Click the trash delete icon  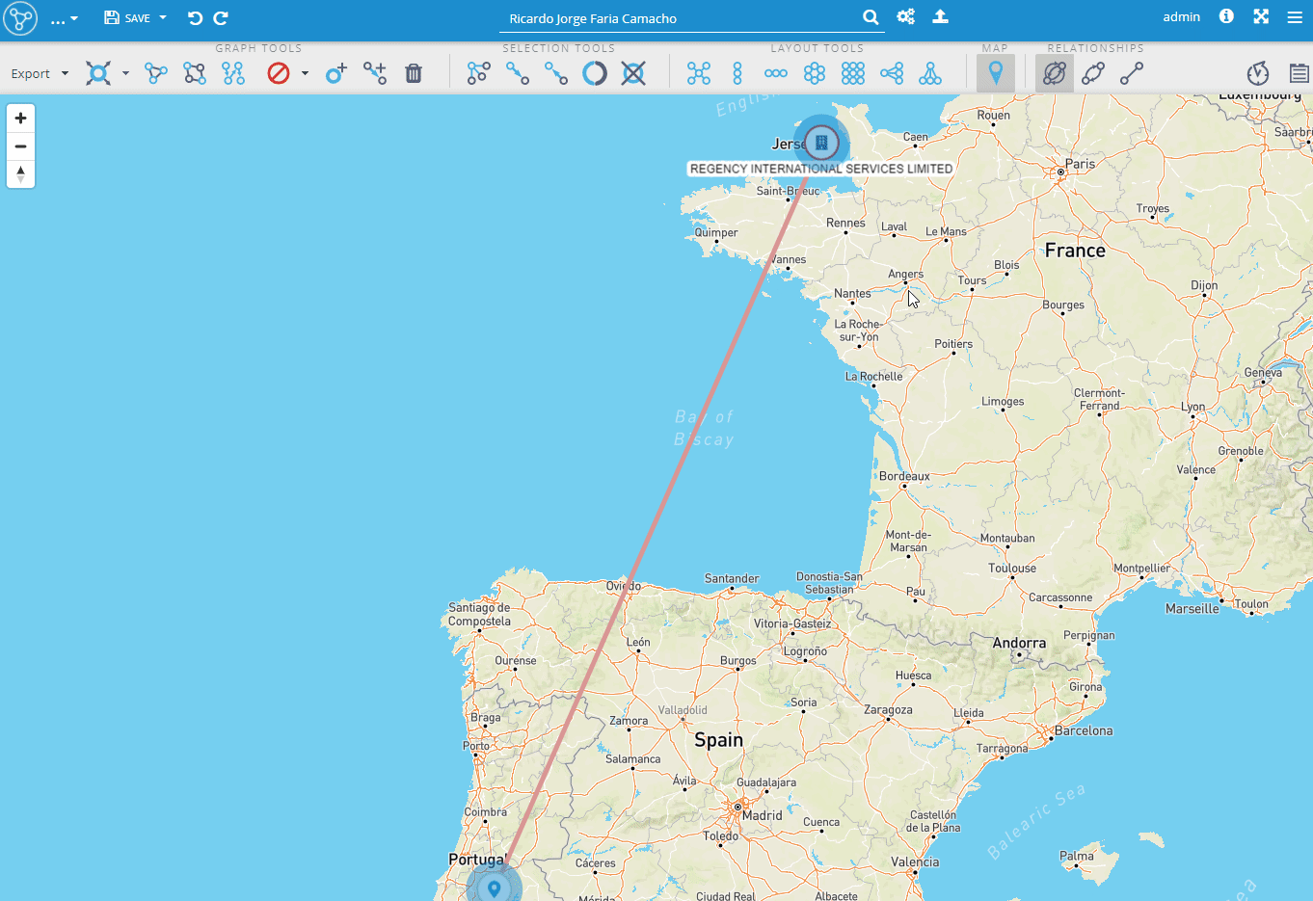[x=414, y=73]
